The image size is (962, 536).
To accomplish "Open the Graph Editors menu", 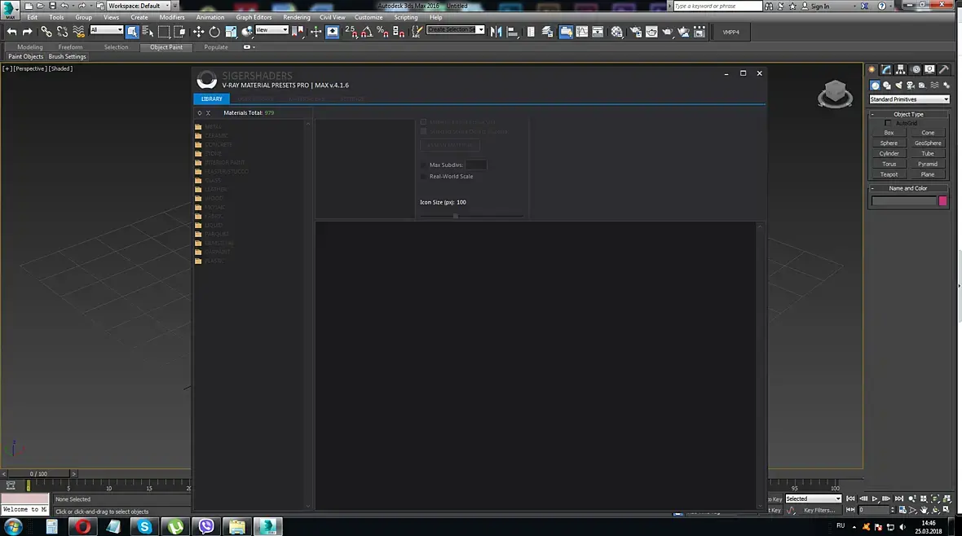I will [x=254, y=17].
